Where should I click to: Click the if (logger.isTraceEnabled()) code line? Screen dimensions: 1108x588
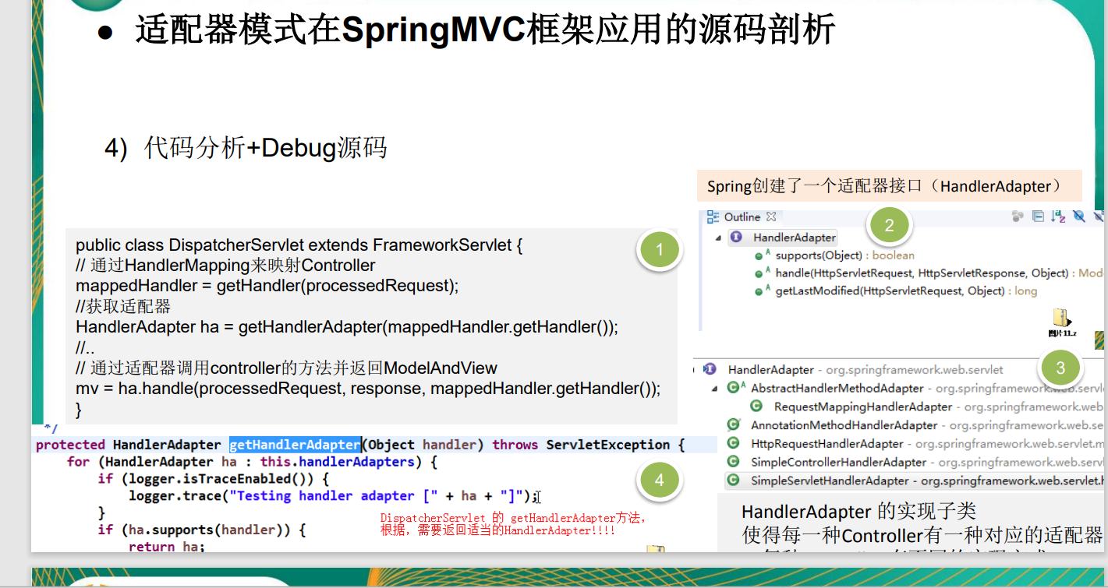pos(214,479)
